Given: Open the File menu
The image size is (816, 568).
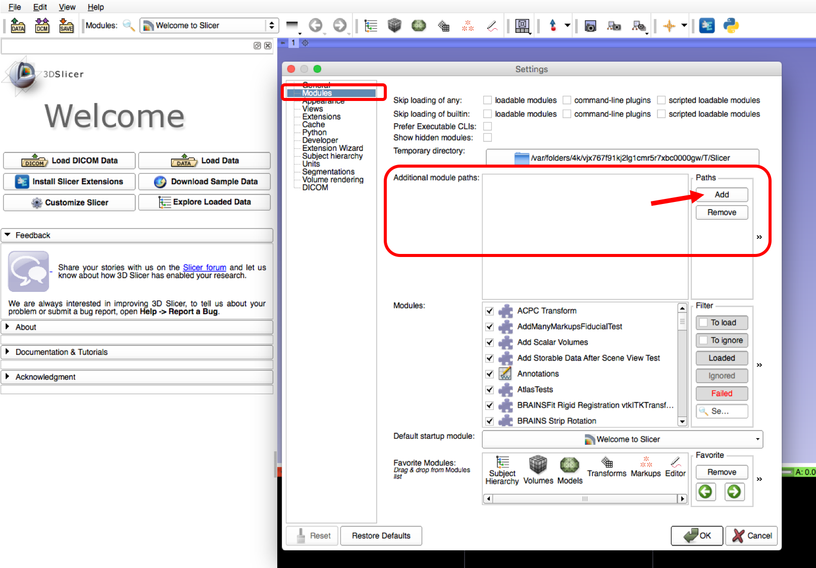Looking at the screenshot, I should click(x=15, y=7).
